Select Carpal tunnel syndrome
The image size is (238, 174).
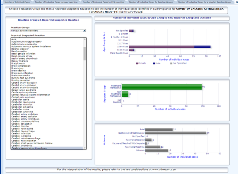(24, 90)
